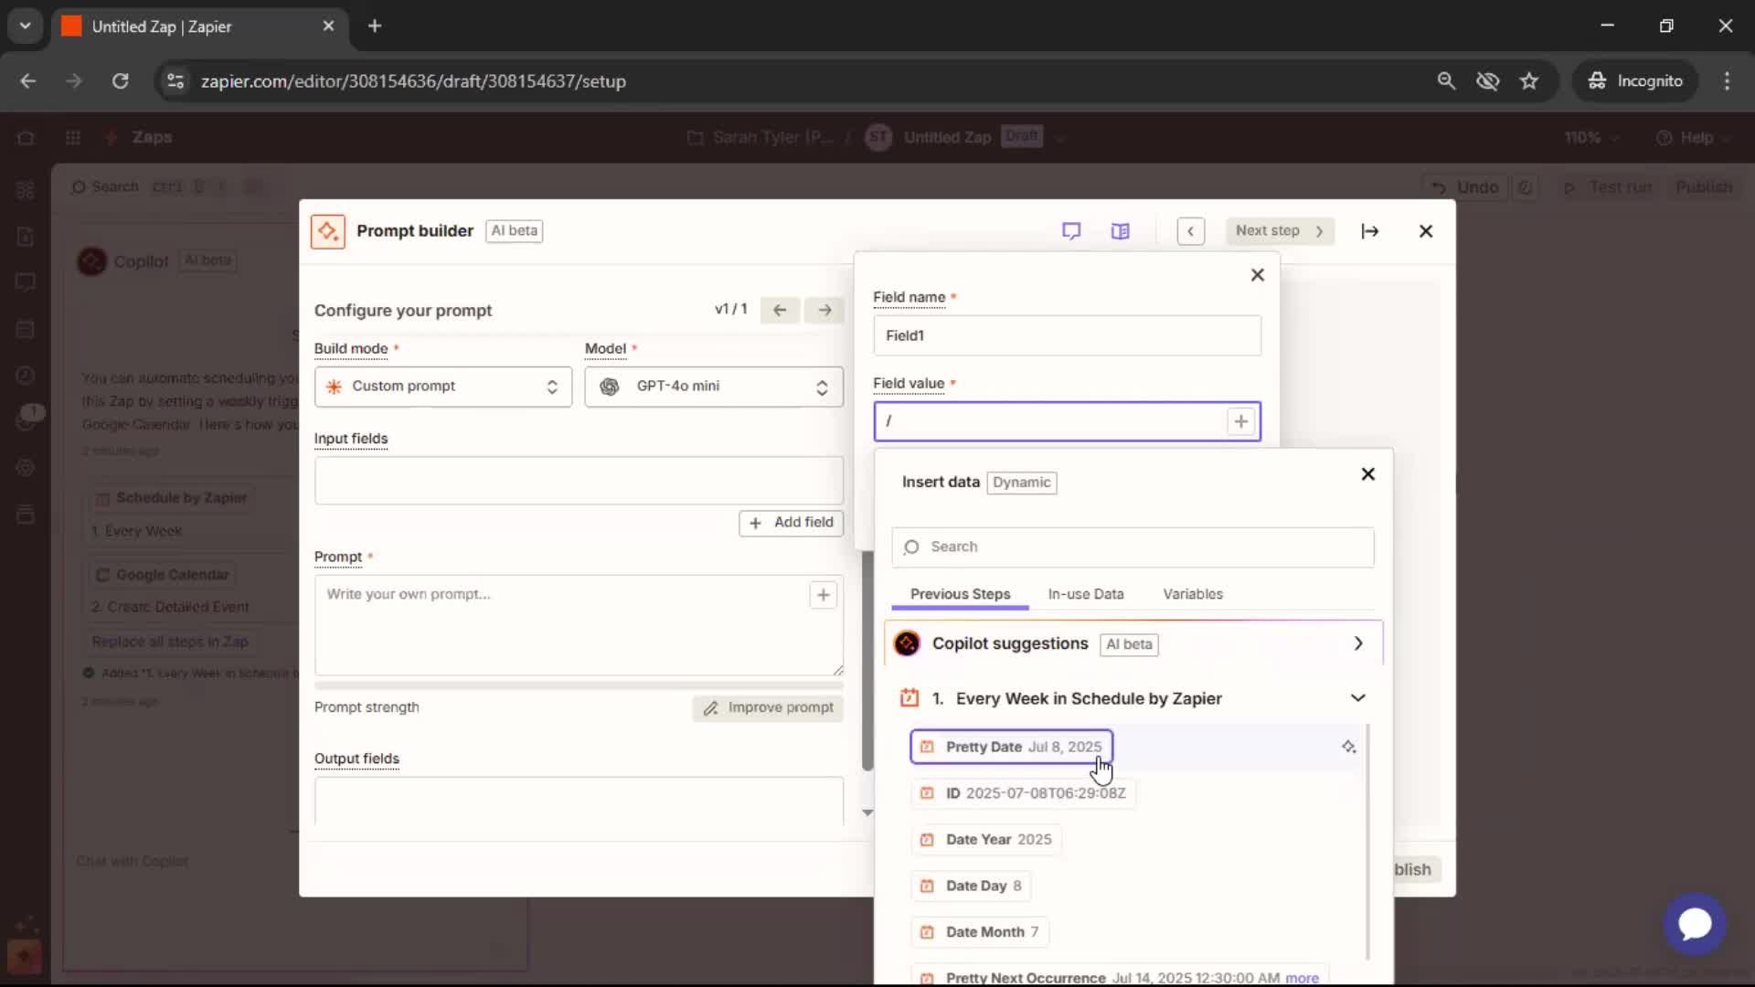Click plus icon inside Prompt textarea
The height and width of the screenshot is (987, 1755).
click(823, 595)
